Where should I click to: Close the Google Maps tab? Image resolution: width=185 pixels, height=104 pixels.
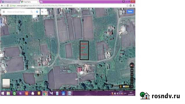point(38,2)
